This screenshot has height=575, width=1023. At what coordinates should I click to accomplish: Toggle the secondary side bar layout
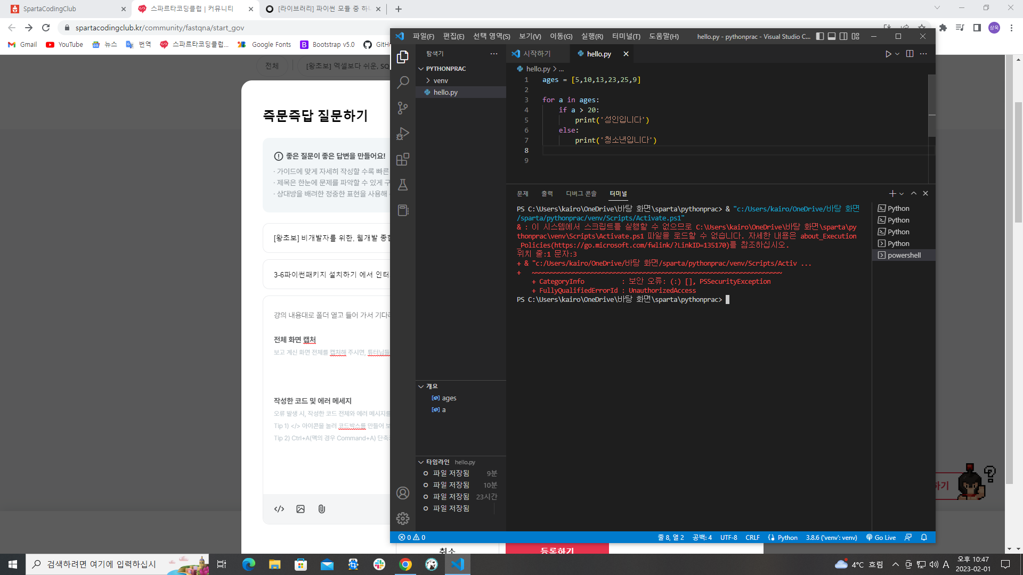(843, 36)
